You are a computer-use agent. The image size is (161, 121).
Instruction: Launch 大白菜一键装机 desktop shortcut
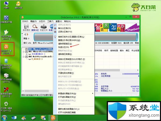(6, 106)
